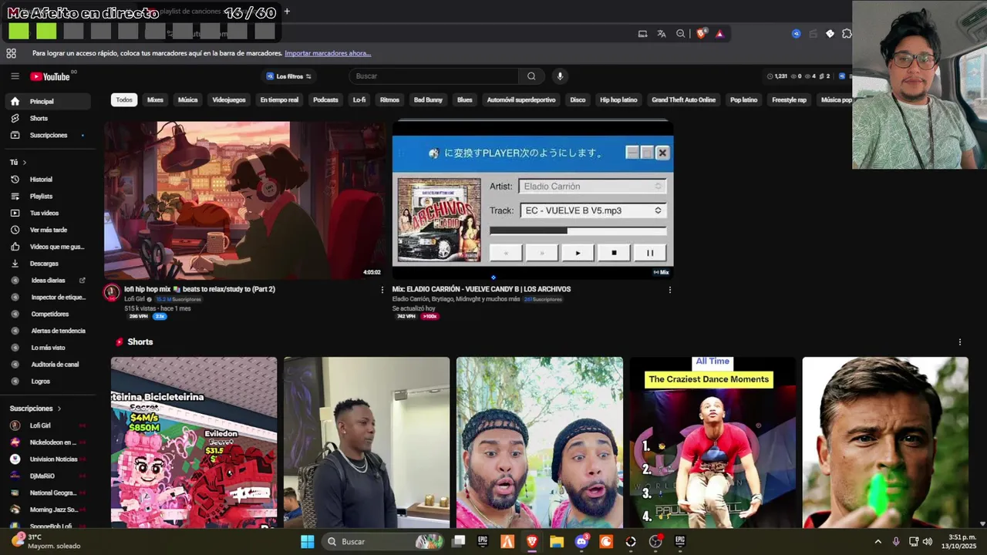987x555 pixels.
Task: Open the YouTube hamburger guide menu
Action: pyautogui.click(x=15, y=76)
